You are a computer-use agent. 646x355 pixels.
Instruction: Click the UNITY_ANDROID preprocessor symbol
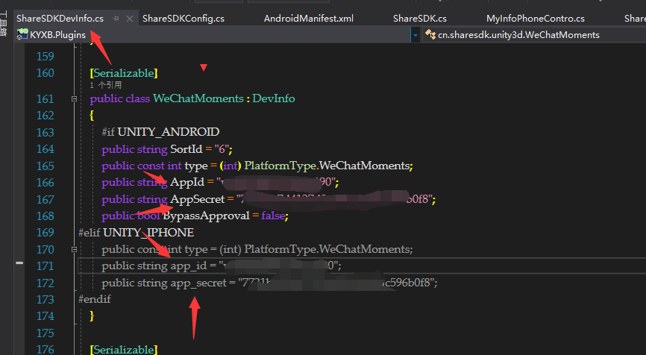[x=168, y=132]
